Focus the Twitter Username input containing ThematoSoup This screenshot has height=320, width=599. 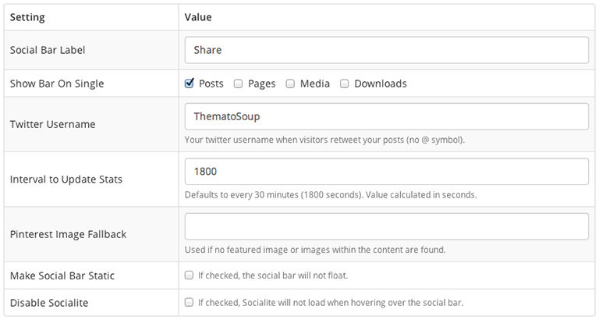(x=386, y=116)
